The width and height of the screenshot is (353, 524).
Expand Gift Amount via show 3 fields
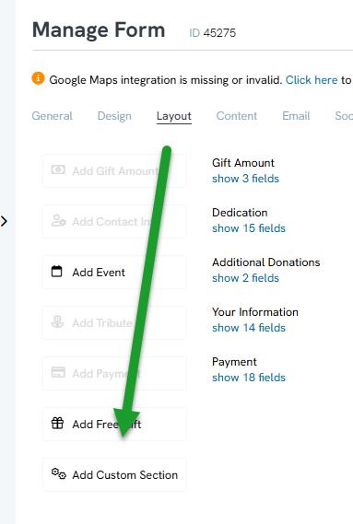pos(245,179)
